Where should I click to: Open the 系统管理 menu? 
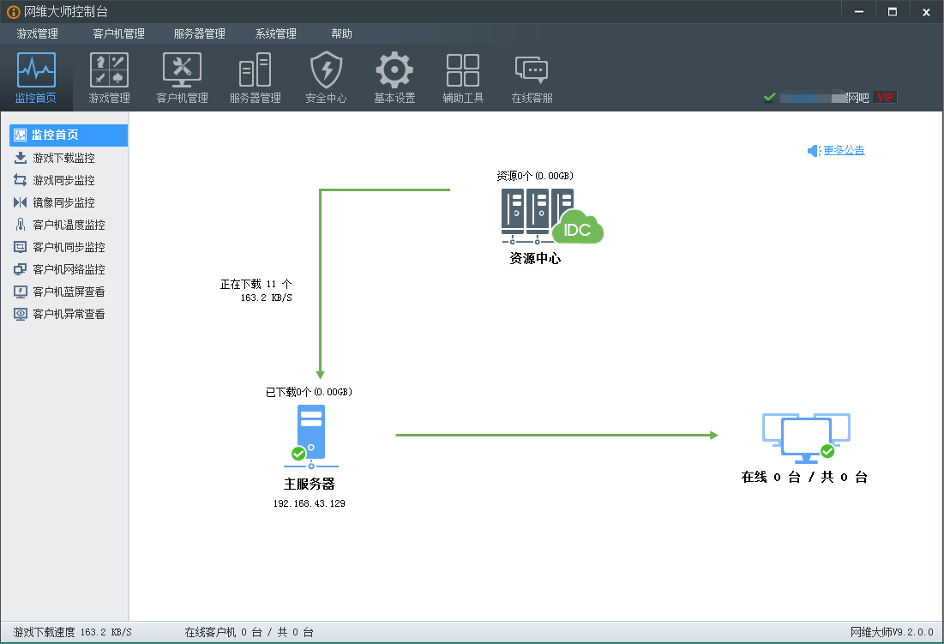tap(276, 33)
